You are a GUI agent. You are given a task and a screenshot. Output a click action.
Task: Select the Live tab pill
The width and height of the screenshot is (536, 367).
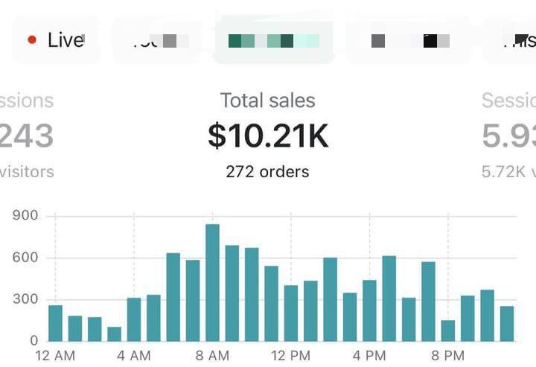pos(57,40)
